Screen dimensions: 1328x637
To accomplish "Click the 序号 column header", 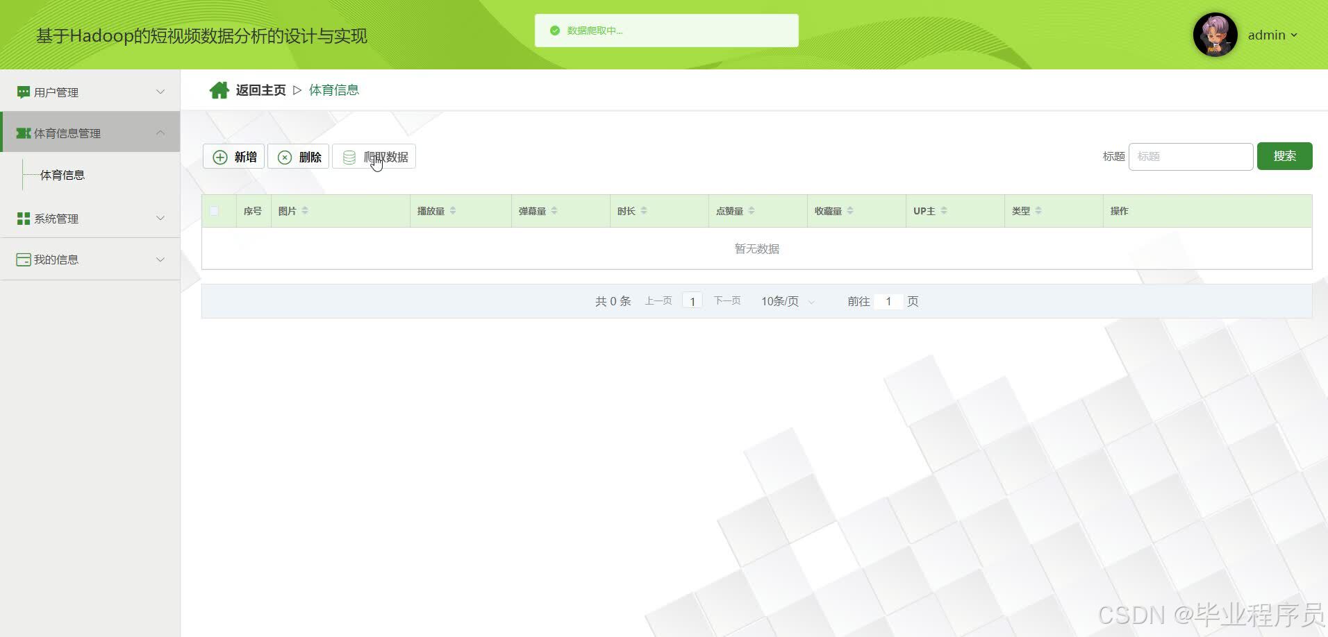I will click(253, 211).
